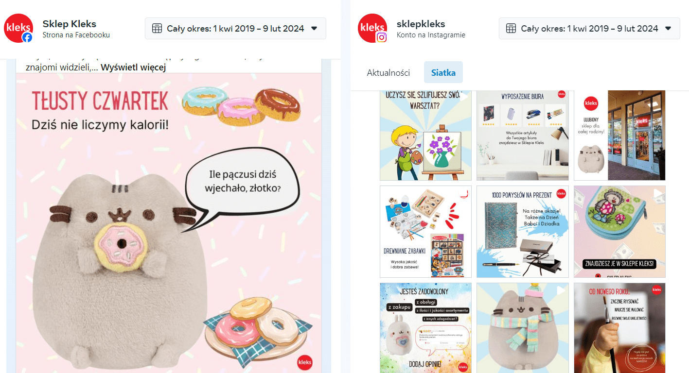The image size is (689, 373).
Task: Open the 'Drewniane zabawki' grid post
Action: [425, 232]
